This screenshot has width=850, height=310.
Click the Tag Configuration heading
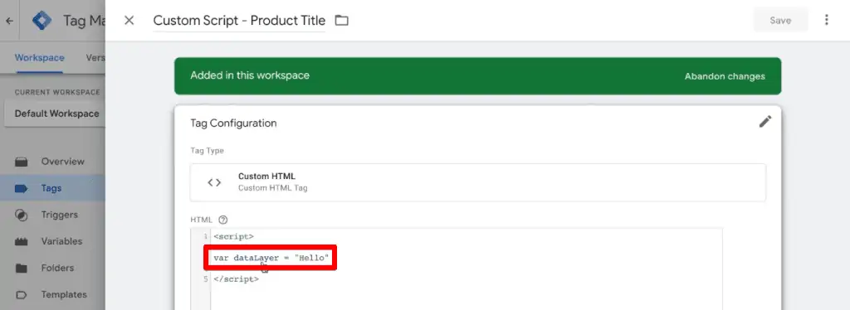tap(233, 123)
